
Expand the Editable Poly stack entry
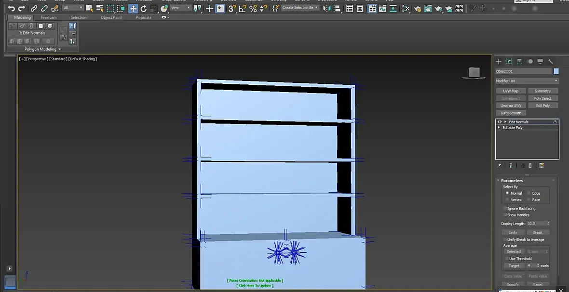[x=499, y=128]
